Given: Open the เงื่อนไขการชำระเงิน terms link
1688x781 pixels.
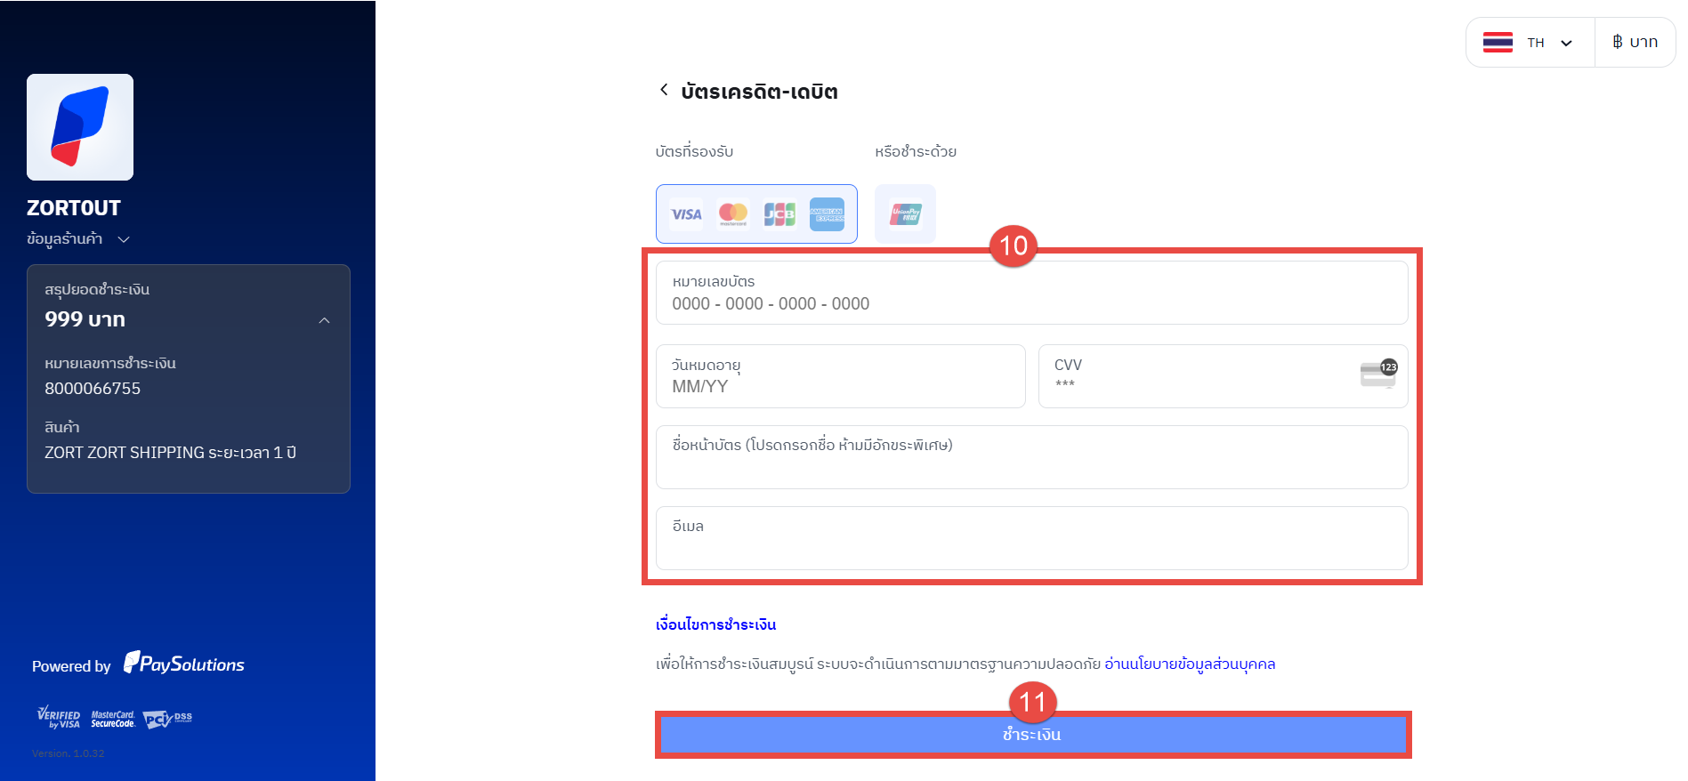Looking at the screenshot, I should [715, 624].
